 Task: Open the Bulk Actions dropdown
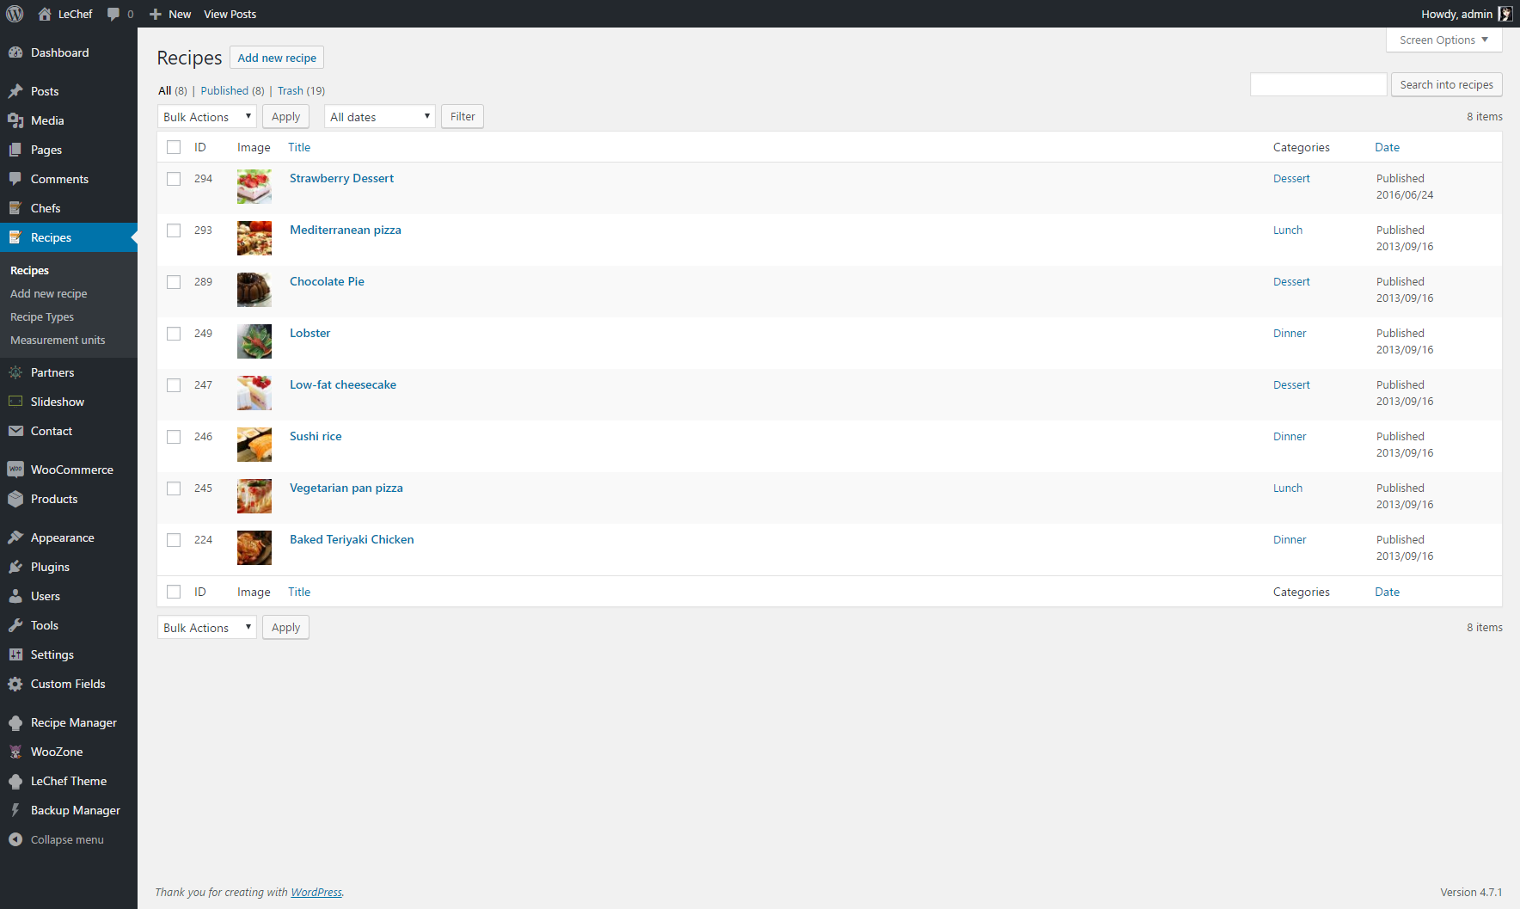[x=206, y=116]
